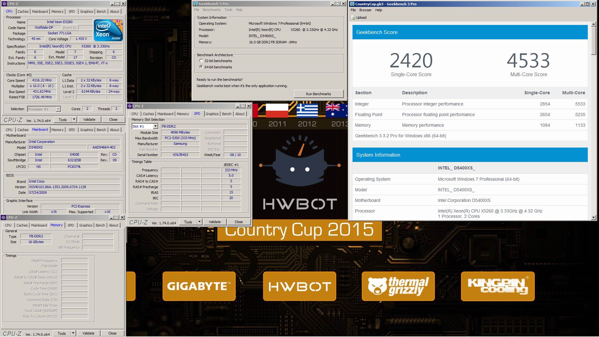Select 32-bit benchmarks radio option

pyautogui.click(x=201, y=61)
